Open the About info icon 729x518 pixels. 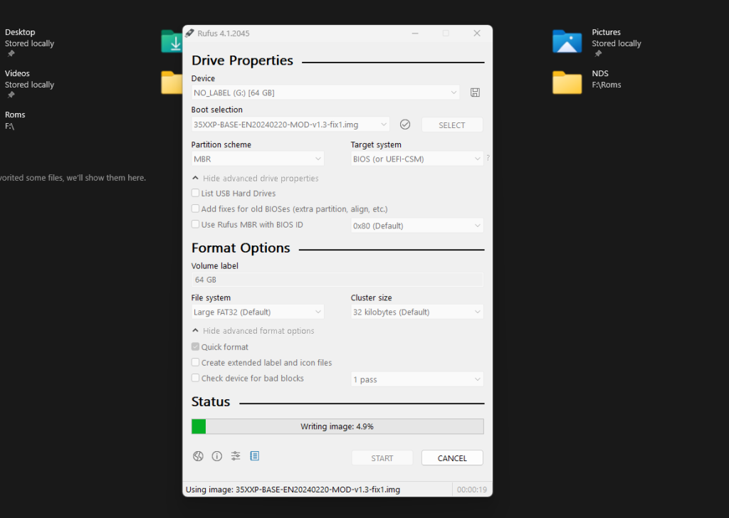(x=216, y=456)
